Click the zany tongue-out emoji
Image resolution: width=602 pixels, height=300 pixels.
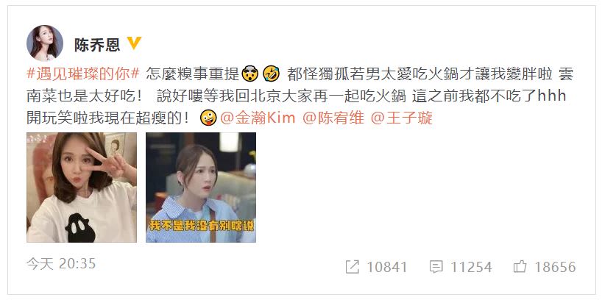coord(208,118)
